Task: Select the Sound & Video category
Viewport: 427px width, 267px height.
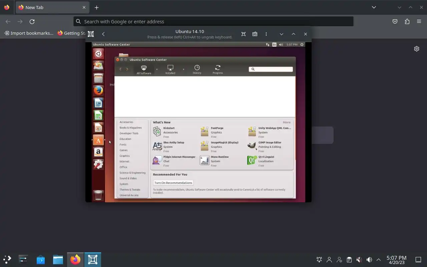Action: 128,178
